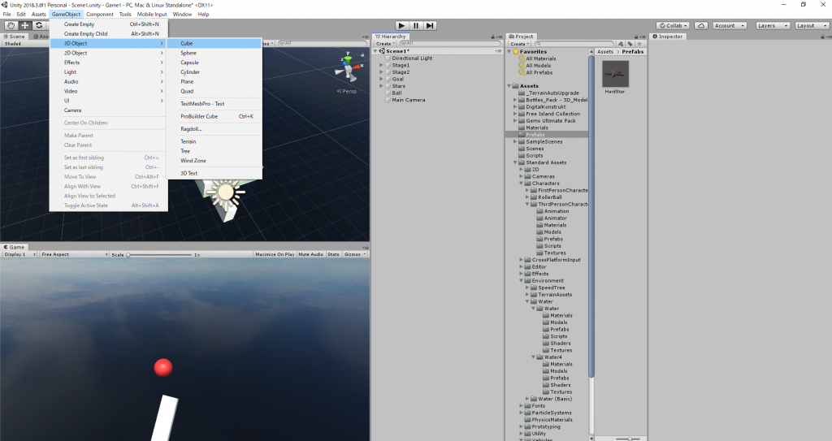
Task: Open the Component menu
Action: pos(100,15)
